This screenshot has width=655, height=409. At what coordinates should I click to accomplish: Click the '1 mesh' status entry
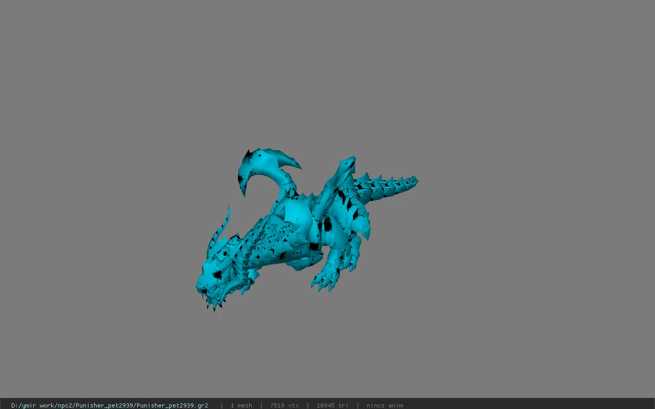(x=241, y=405)
